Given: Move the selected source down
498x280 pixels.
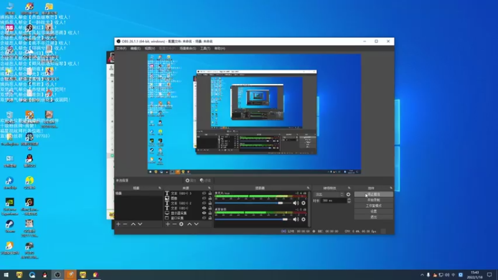Looking at the screenshot, I should pos(196,224).
